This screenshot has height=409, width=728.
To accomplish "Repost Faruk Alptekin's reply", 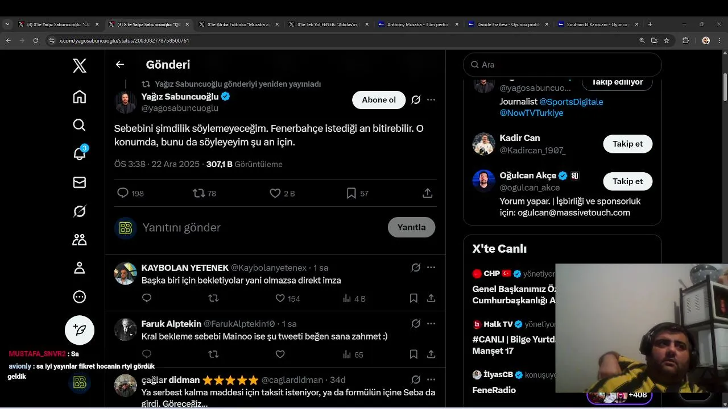I will point(213,354).
